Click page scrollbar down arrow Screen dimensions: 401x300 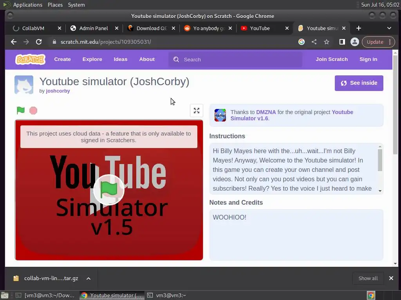point(395,264)
